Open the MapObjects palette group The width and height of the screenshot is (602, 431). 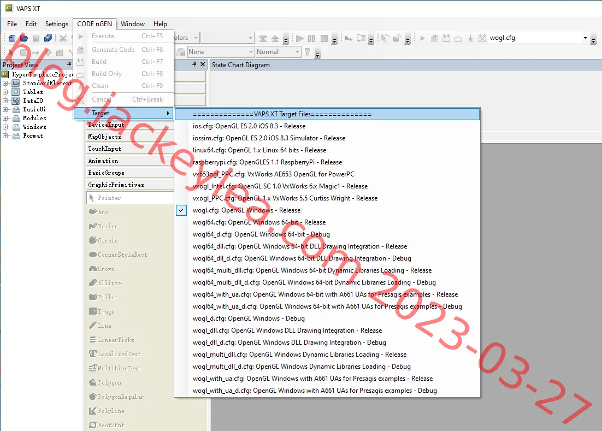click(130, 137)
